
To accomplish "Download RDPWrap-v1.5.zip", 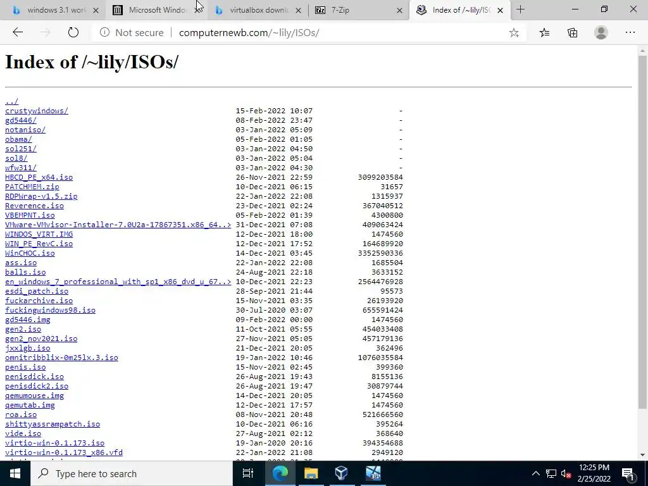I will pos(41,196).
